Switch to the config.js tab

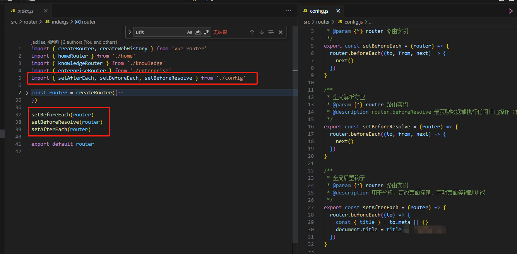click(x=319, y=11)
